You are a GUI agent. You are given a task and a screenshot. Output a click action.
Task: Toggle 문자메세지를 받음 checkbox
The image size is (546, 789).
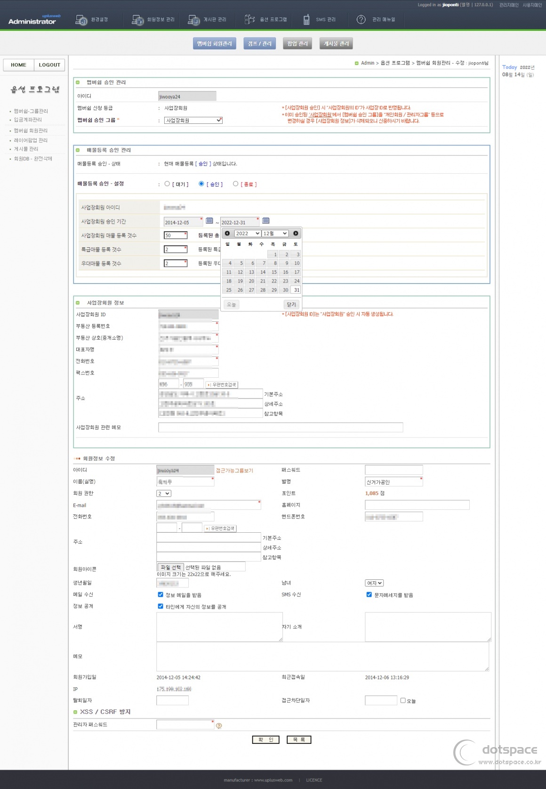tap(369, 595)
